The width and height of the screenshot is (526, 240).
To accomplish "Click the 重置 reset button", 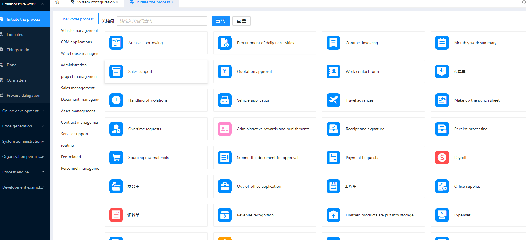I will (241, 21).
